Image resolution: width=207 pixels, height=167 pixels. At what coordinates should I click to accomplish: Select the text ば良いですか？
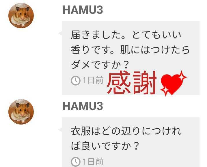105,146
